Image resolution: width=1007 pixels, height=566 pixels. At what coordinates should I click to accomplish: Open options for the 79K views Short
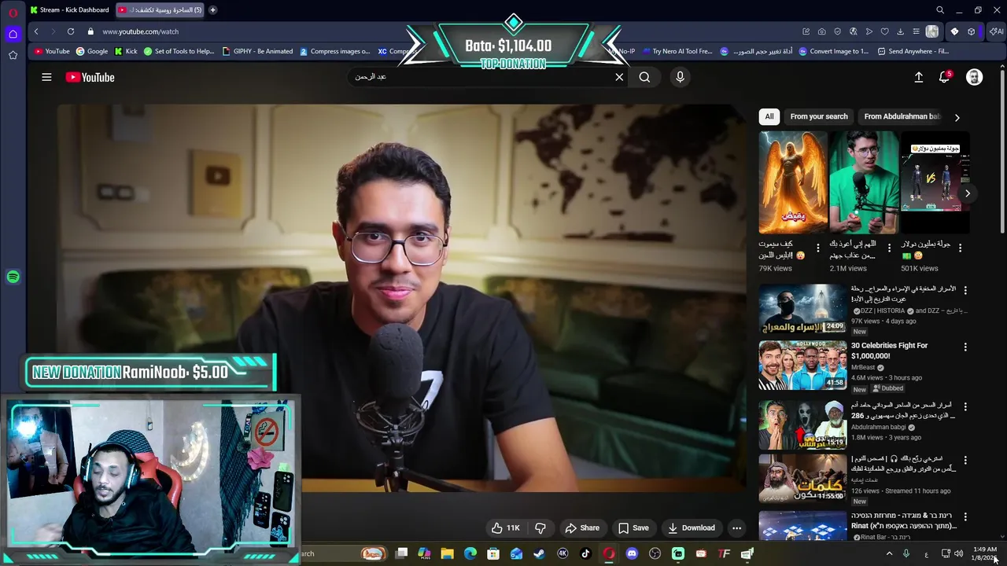coord(817,248)
